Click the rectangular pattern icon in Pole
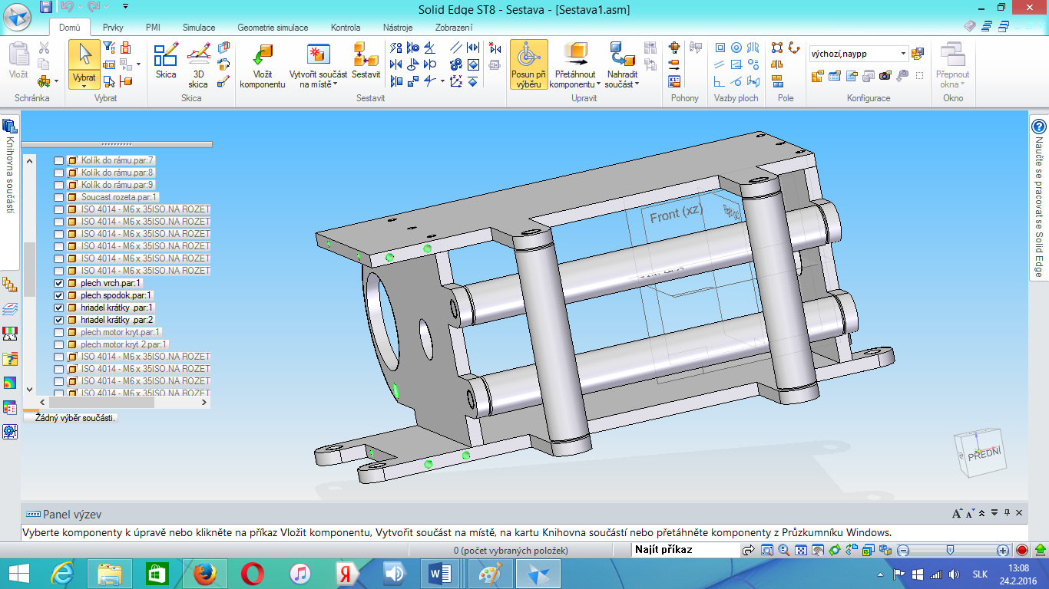The width and height of the screenshot is (1049, 589). [x=777, y=48]
